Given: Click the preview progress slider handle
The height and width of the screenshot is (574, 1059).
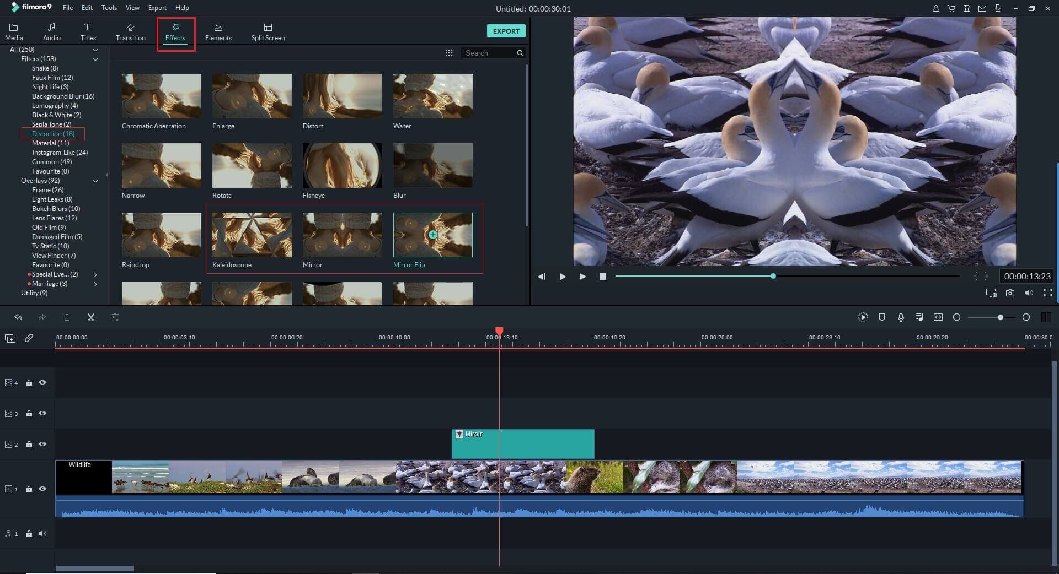Looking at the screenshot, I should click(x=773, y=276).
